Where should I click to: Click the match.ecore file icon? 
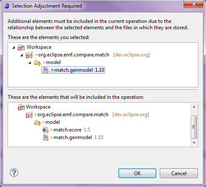tap(45, 130)
